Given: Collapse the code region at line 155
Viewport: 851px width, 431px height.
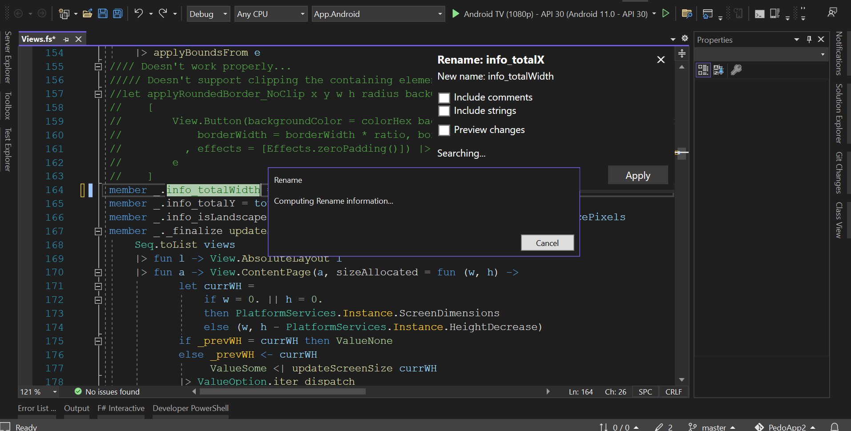Looking at the screenshot, I should click(x=98, y=67).
